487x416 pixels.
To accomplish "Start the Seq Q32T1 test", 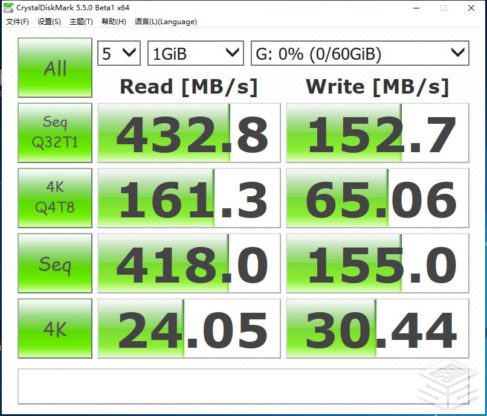I will [x=55, y=133].
